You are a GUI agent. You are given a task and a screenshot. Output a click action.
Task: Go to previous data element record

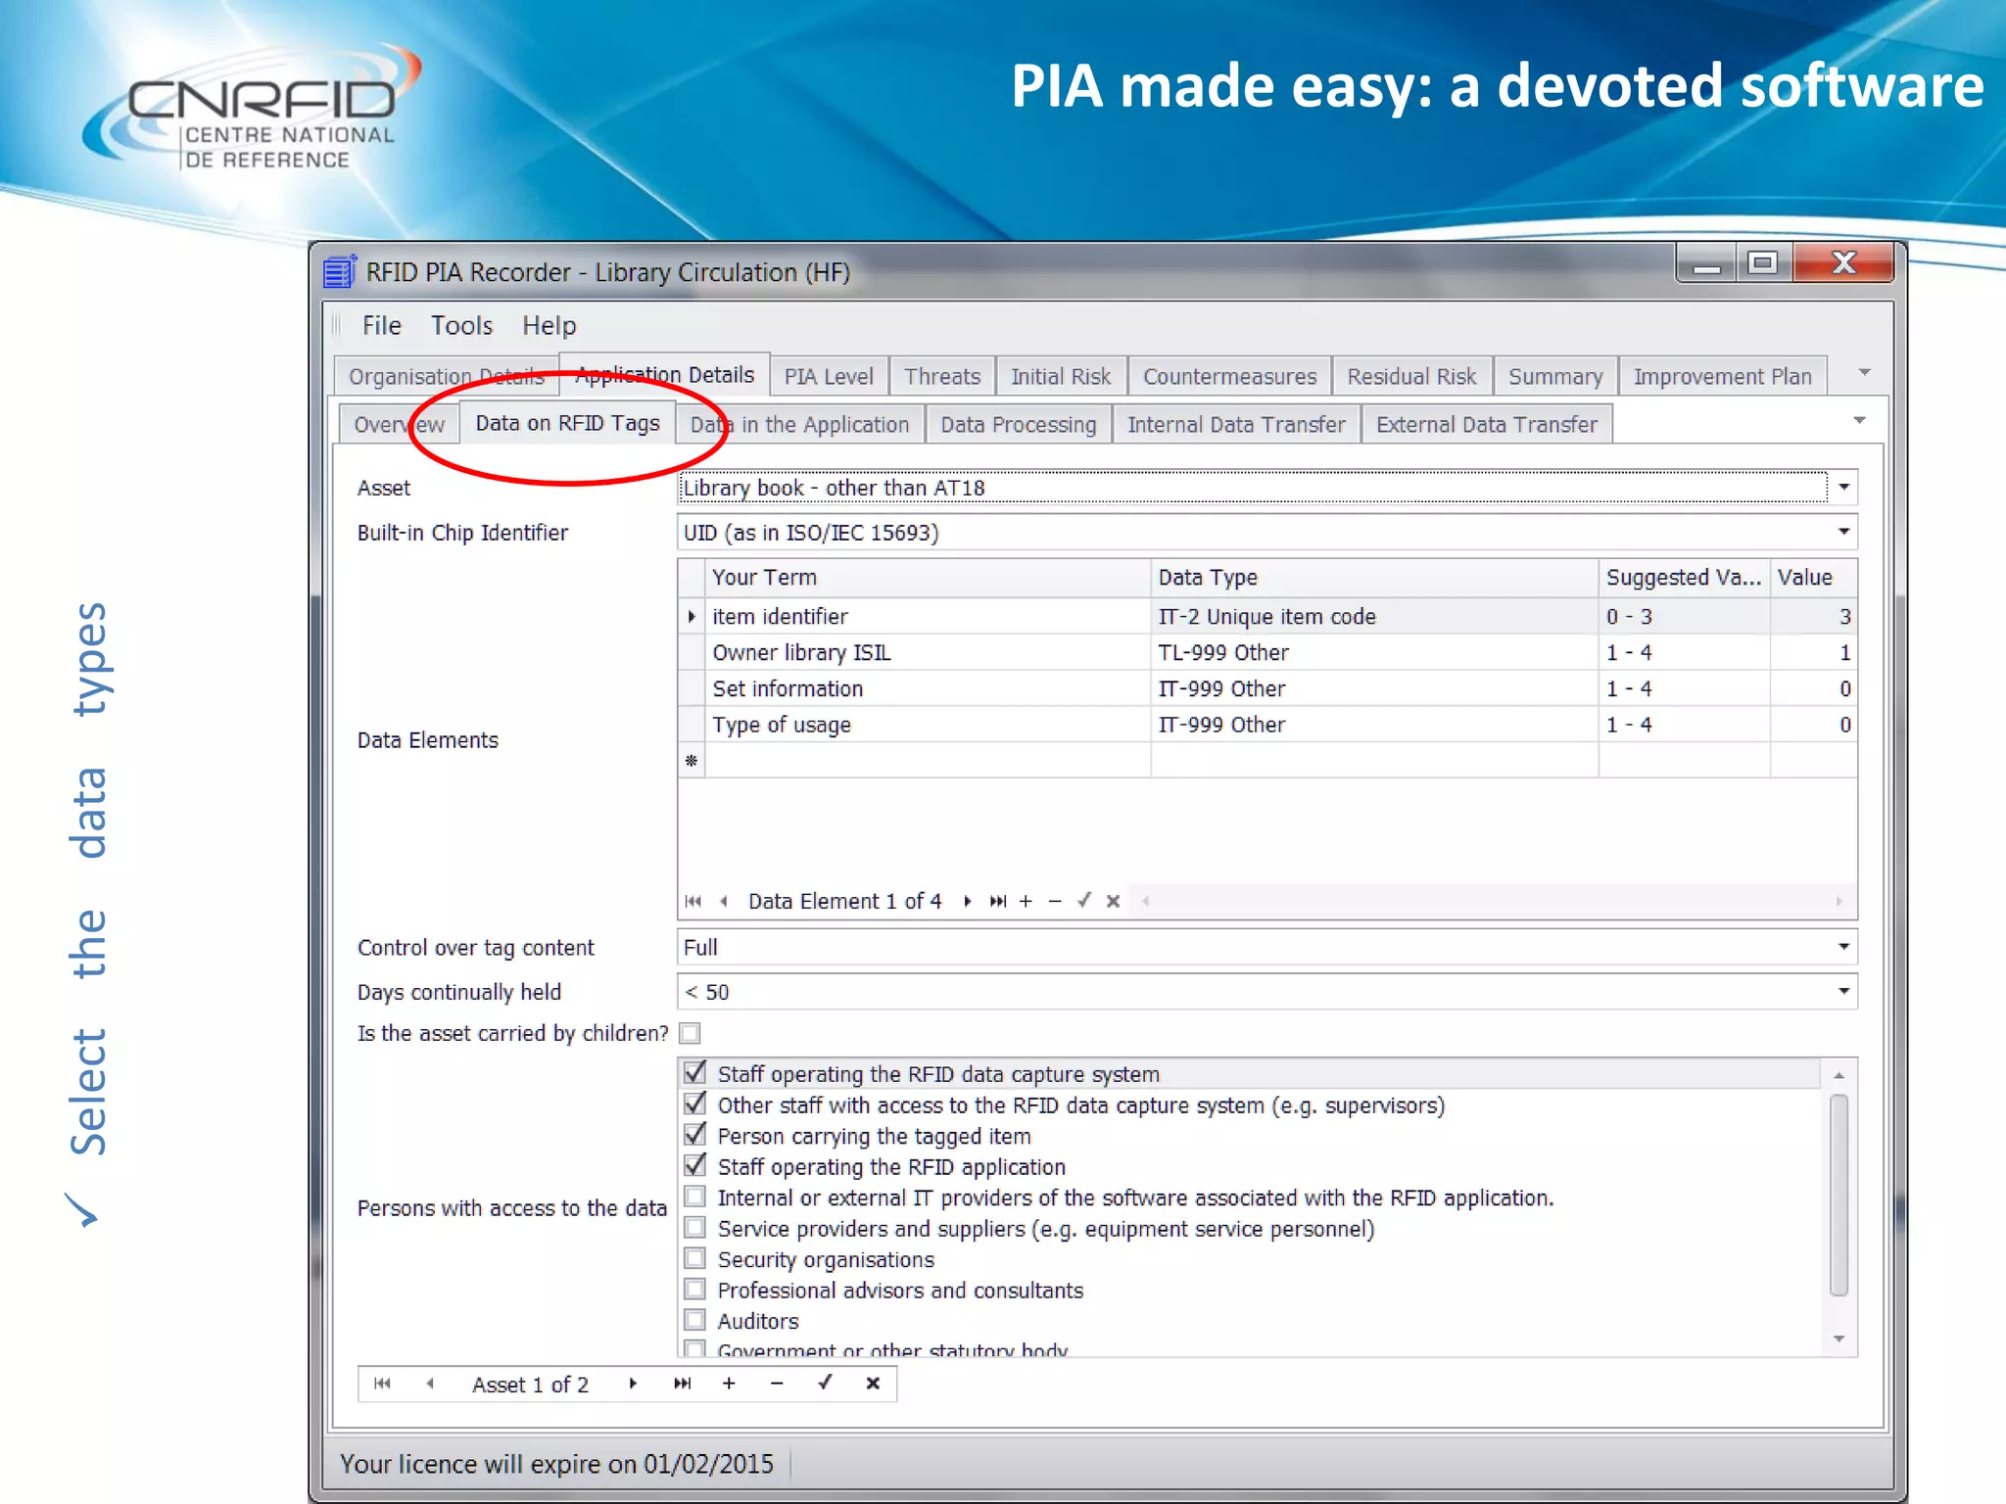pos(724,901)
